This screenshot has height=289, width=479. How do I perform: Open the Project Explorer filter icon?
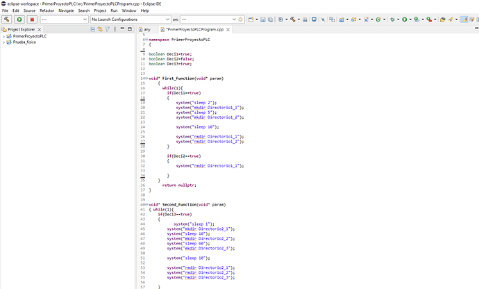(x=108, y=30)
